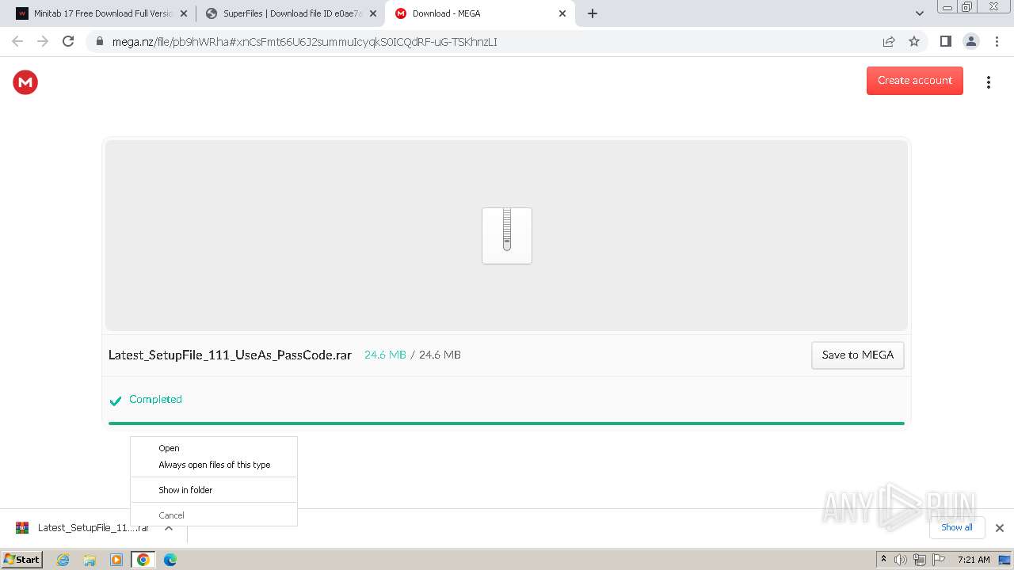Share this page icon

[889, 42]
